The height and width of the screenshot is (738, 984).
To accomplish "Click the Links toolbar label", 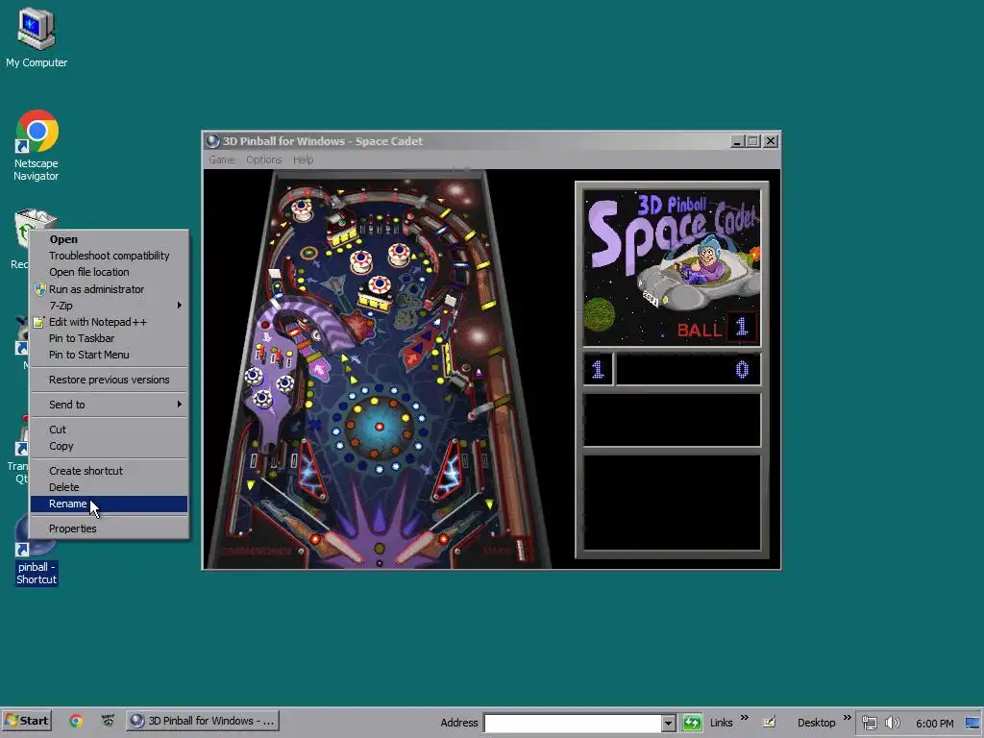I will [721, 723].
